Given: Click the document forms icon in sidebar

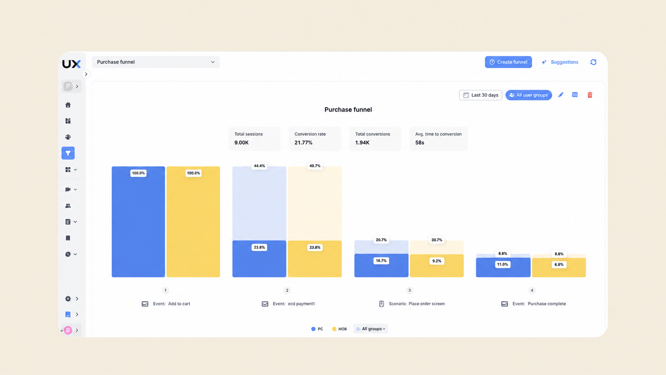Looking at the screenshot, I should coord(68,222).
